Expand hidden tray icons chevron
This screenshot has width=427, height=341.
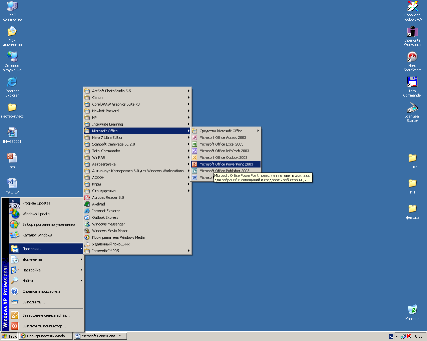(x=398, y=336)
